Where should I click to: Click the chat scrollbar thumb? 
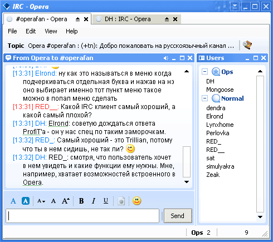pos(187,162)
